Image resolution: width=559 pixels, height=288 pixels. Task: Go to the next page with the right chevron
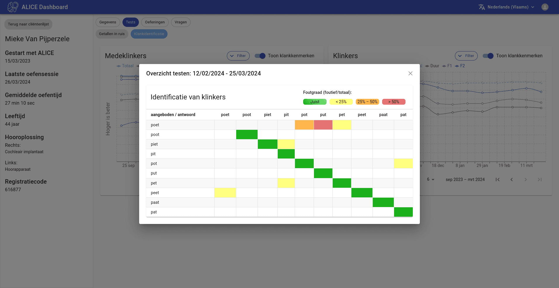point(526,180)
